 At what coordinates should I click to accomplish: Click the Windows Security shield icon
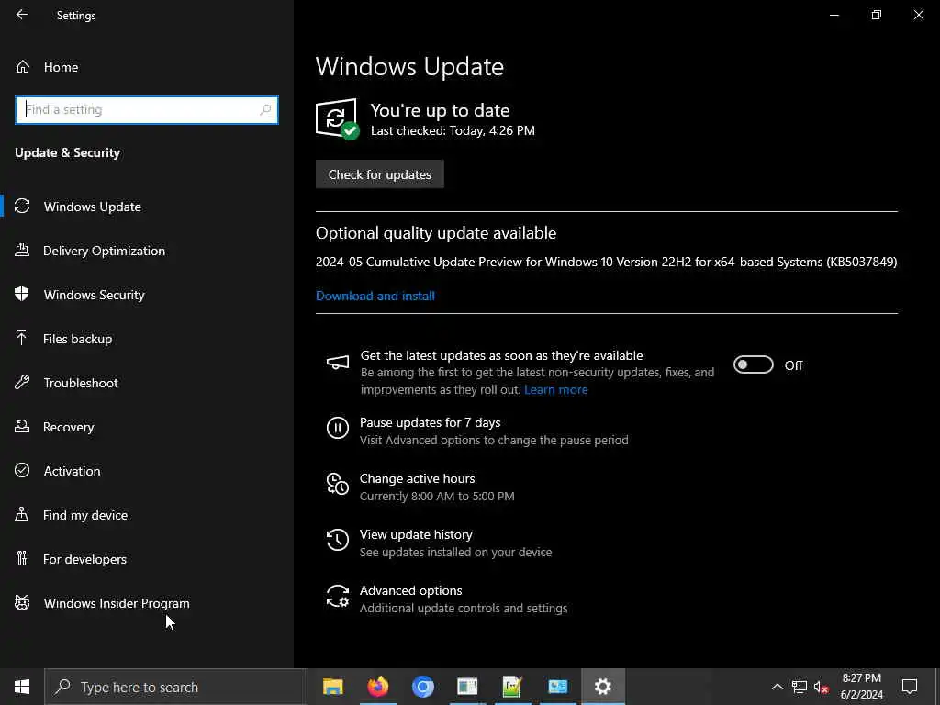[22, 294]
